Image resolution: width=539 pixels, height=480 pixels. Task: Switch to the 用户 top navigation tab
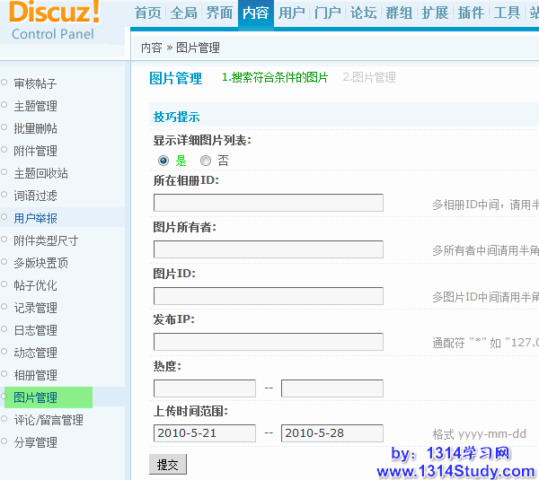292,13
